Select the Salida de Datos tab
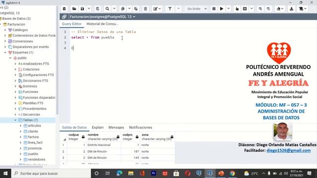The width and height of the screenshot is (317, 178). (74, 128)
